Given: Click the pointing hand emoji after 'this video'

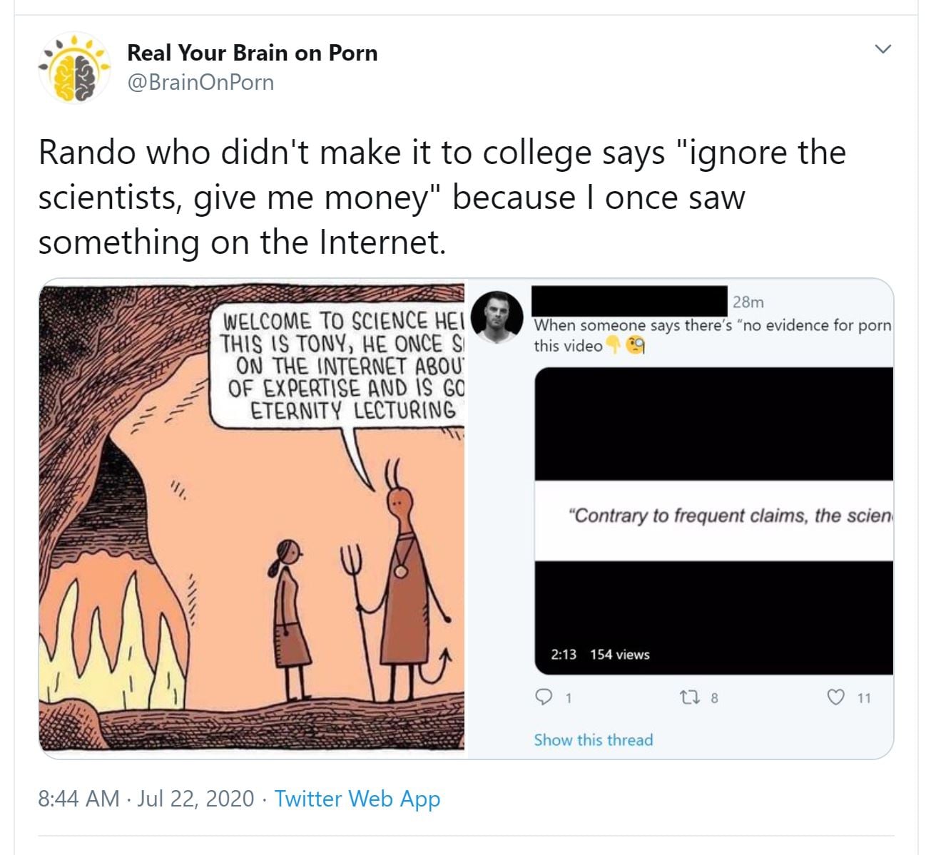Looking at the screenshot, I should (x=613, y=347).
